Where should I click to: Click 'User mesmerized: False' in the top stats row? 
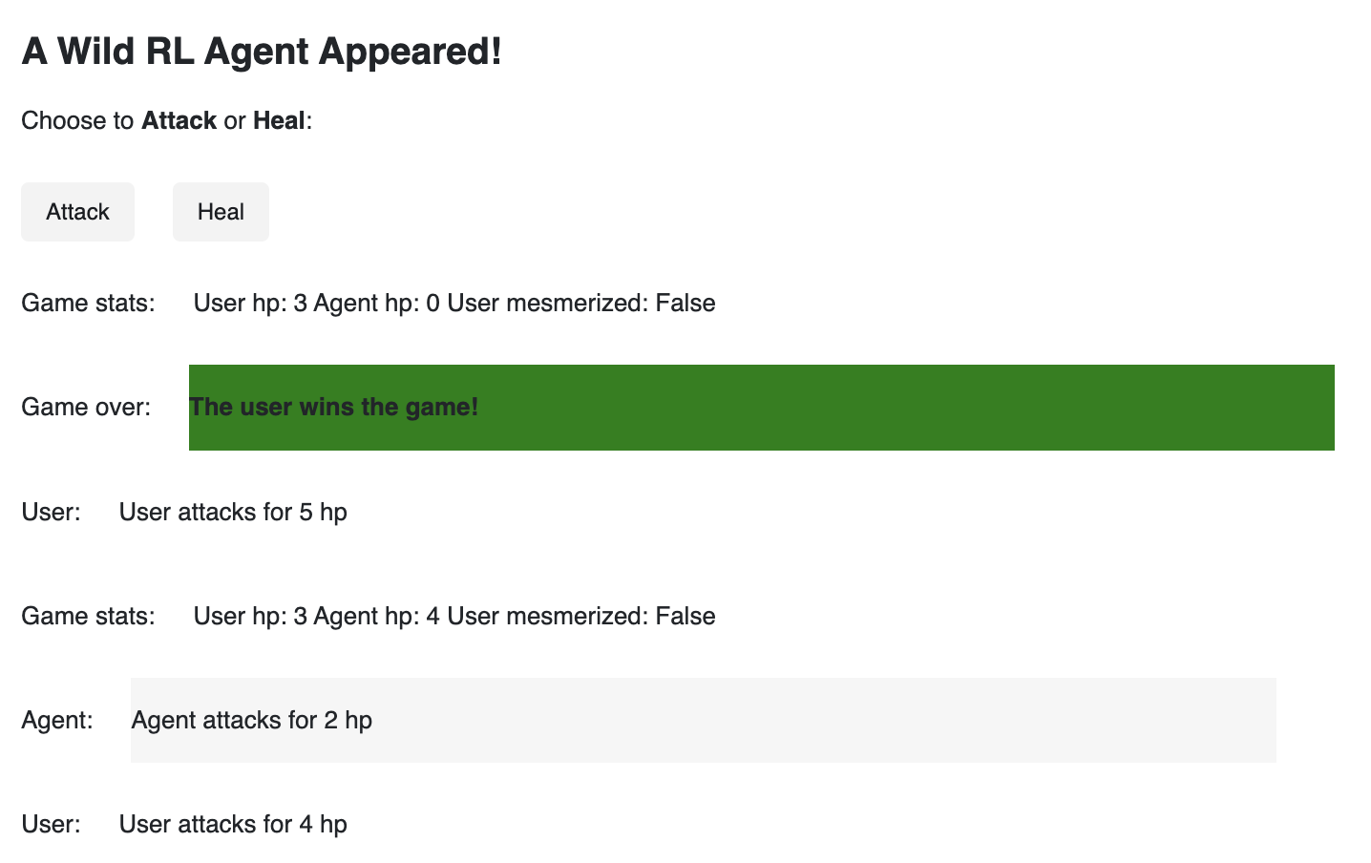[x=580, y=304]
